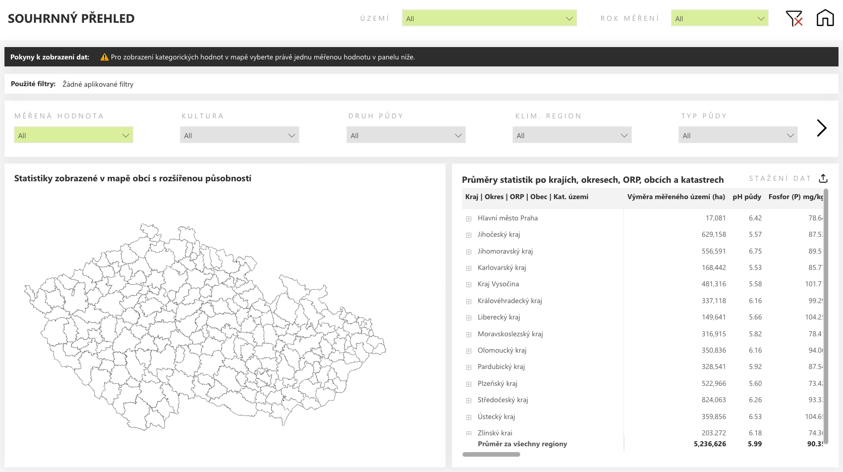Screen dimensions: 843x472
Task: Open the Území dropdown
Action: (489, 18)
